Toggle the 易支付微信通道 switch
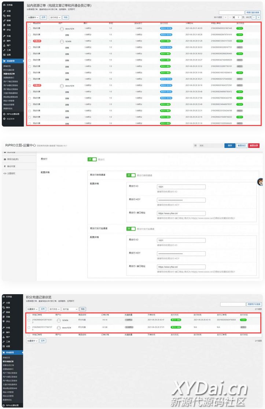265x409 pixels. click(x=131, y=175)
